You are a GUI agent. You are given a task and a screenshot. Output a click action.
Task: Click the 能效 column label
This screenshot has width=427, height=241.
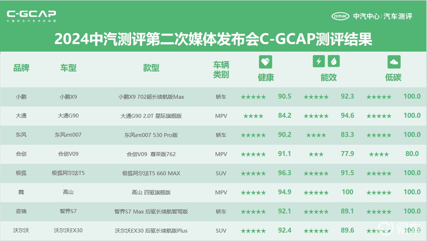[x=328, y=77]
